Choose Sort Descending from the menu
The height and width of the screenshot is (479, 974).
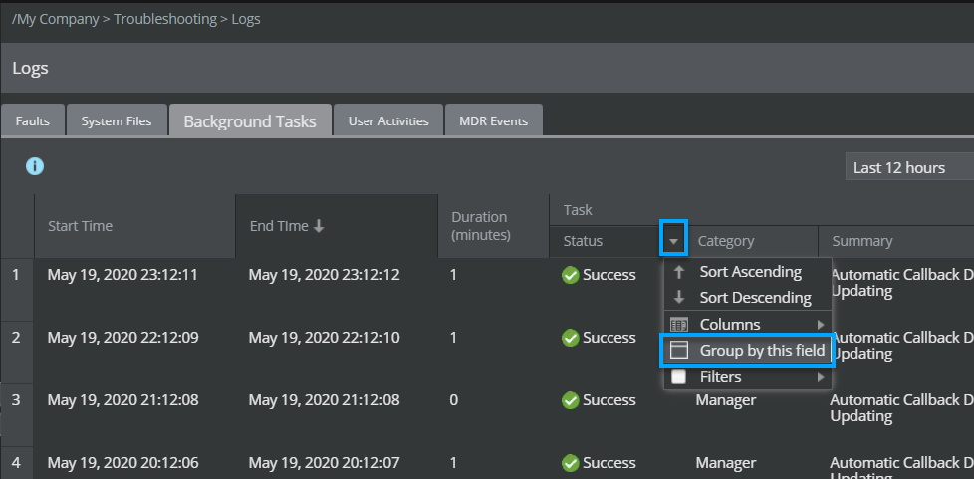(x=748, y=298)
